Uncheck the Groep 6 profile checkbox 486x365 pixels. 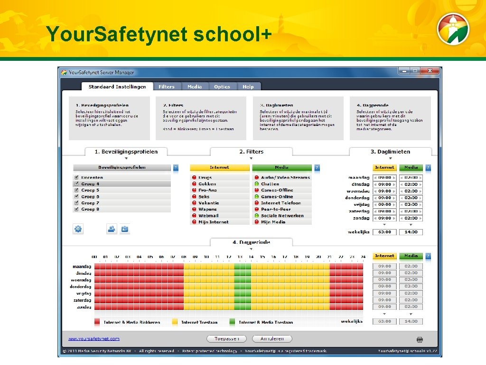click(76, 196)
